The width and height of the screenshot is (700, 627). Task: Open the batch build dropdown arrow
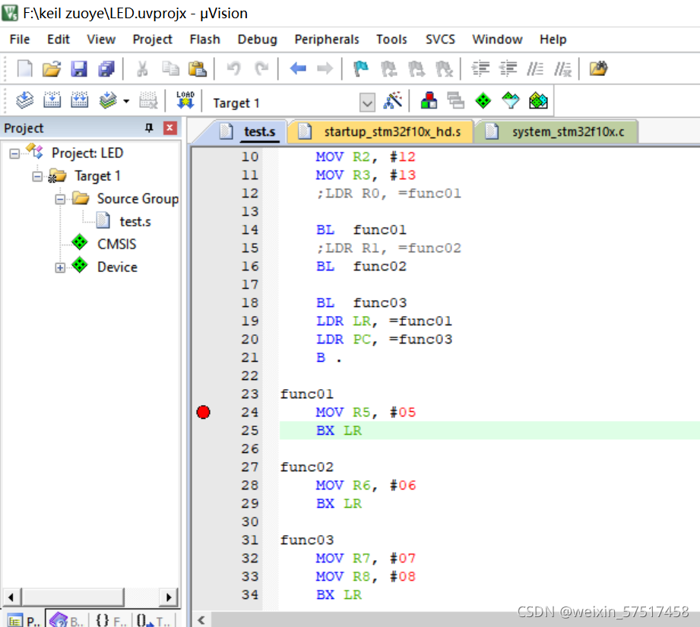(126, 101)
